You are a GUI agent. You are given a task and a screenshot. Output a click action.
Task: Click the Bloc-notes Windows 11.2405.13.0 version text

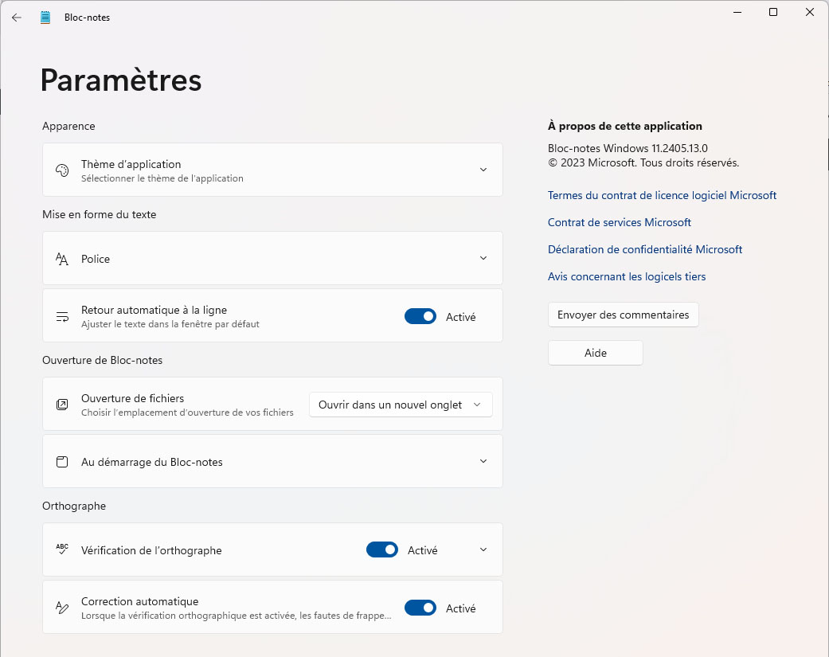pos(628,148)
